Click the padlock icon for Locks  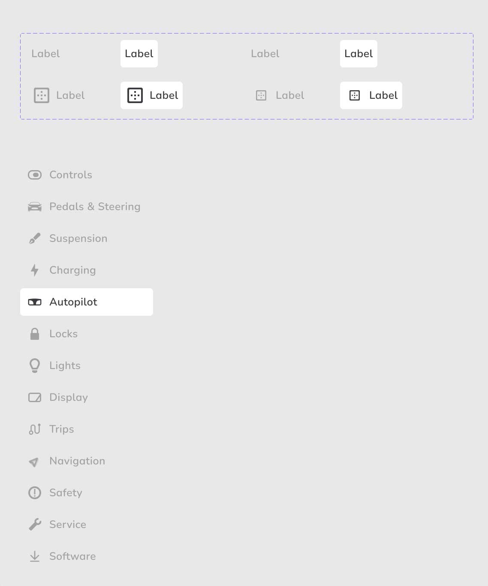tap(35, 334)
